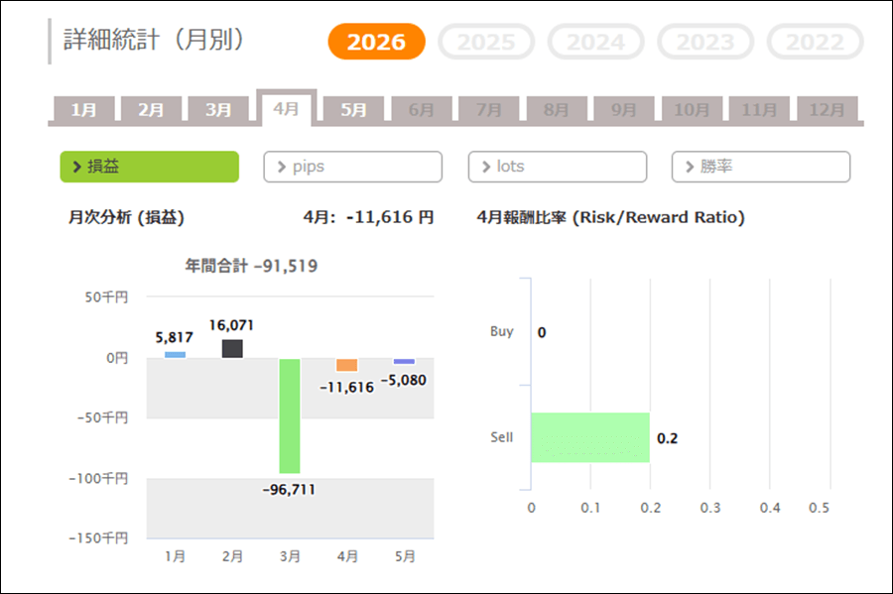Open the 2月 month tab
This screenshot has width=893, height=594.
[x=151, y=109]
